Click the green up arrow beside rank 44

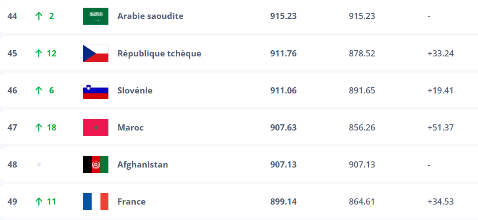coord(39,16)
